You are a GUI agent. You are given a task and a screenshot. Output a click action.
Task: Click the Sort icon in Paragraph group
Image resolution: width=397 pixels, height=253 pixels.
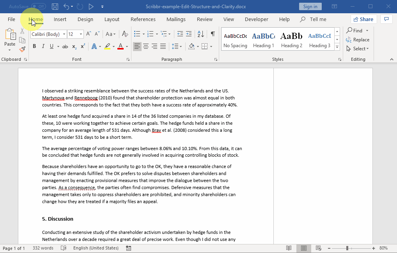click(x=200, y=34)
